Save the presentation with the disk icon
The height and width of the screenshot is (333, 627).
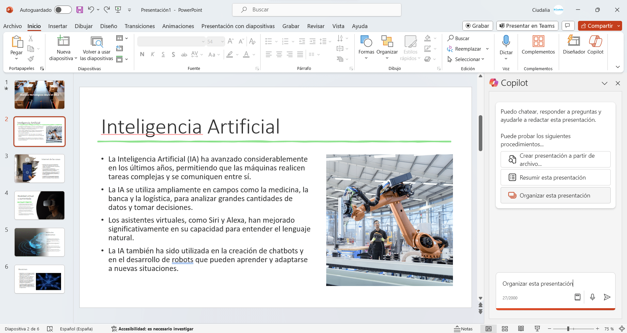tap(80, 10)
